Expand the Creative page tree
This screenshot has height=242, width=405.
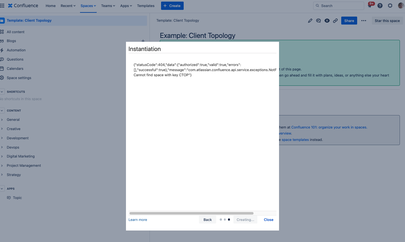[2, 129]
